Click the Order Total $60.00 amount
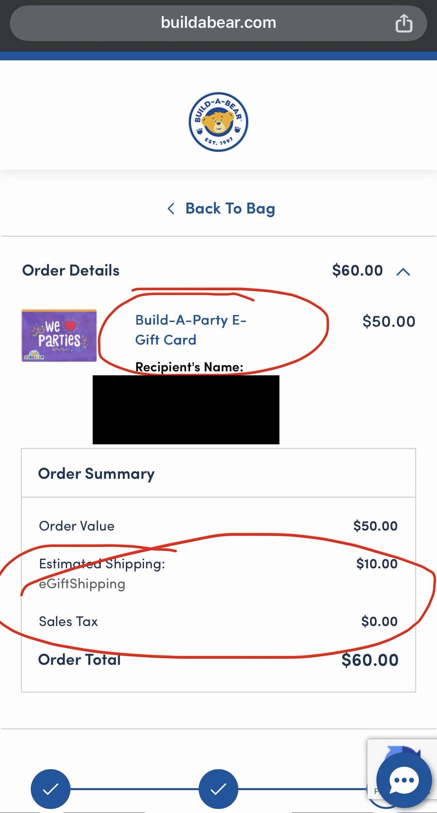This screenshot has height=813, width=437. click(369, 660)
